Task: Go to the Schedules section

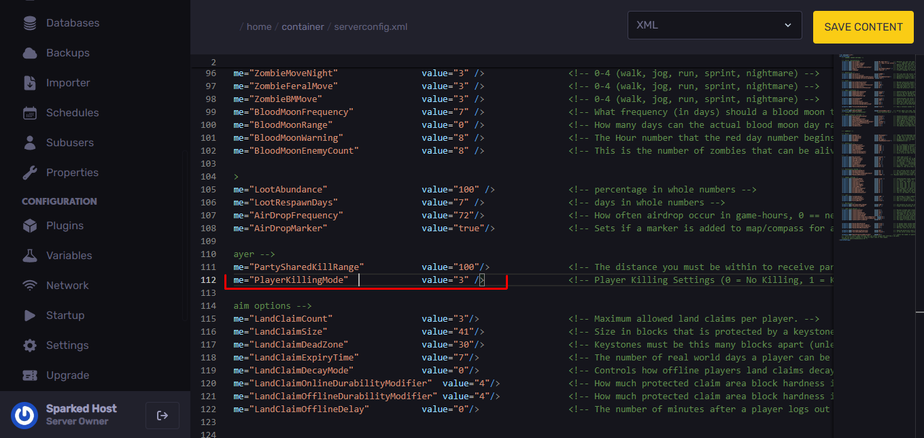Action: (73, 113)
